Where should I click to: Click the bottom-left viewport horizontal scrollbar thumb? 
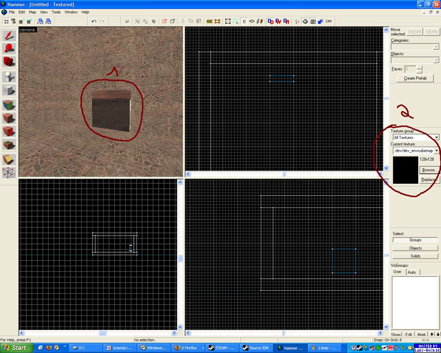[x=103, y=333]
